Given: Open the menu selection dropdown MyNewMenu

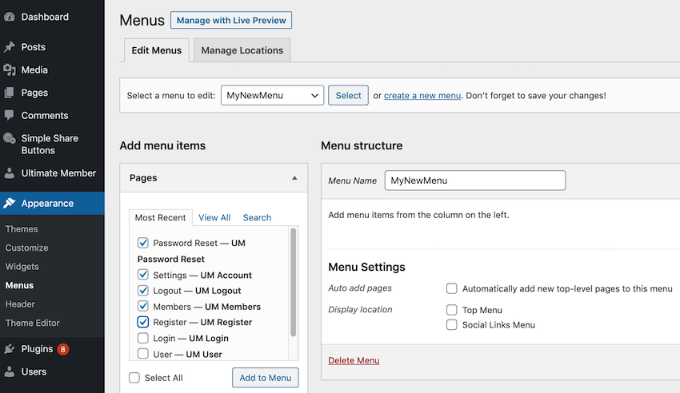Looking at the screenshot, I should 272,95.
